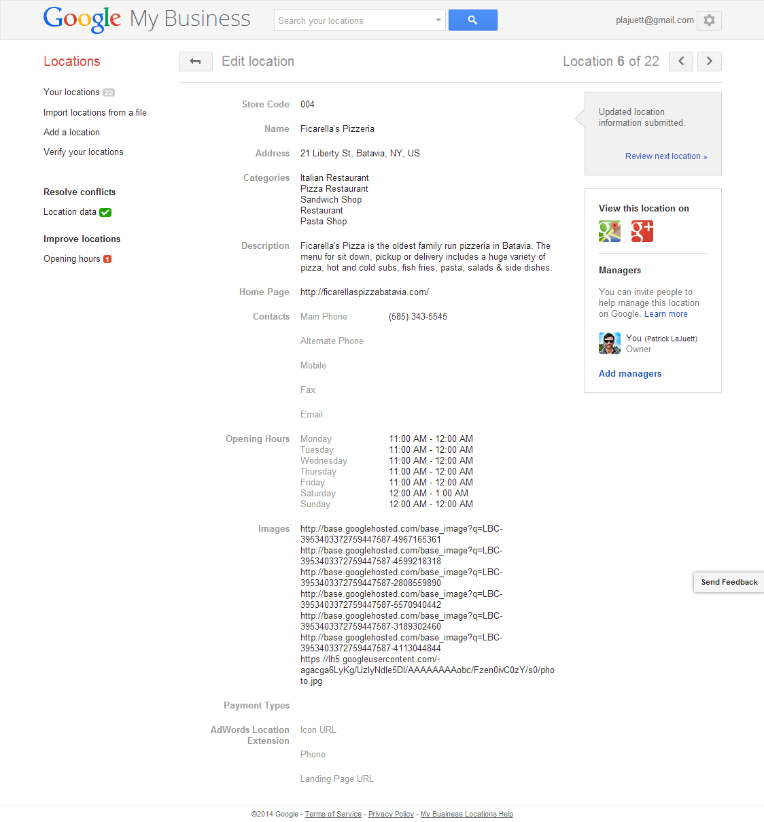This screenshot has width=764, height=822.
Task: Click Review next location link
Action: pyautogui.click(x=666, y=156)
